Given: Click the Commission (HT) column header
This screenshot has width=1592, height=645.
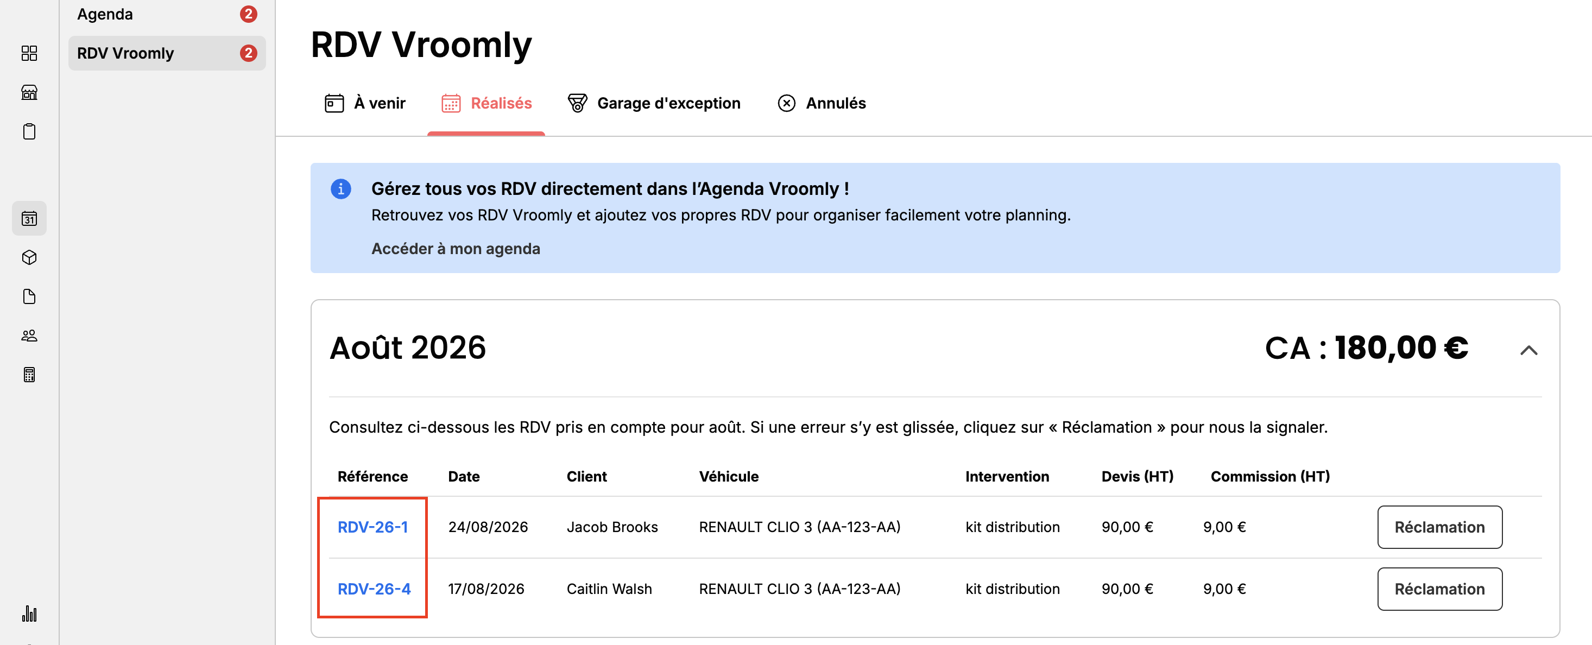Looking at the screenshot, I should click(x=1269, y=476).
